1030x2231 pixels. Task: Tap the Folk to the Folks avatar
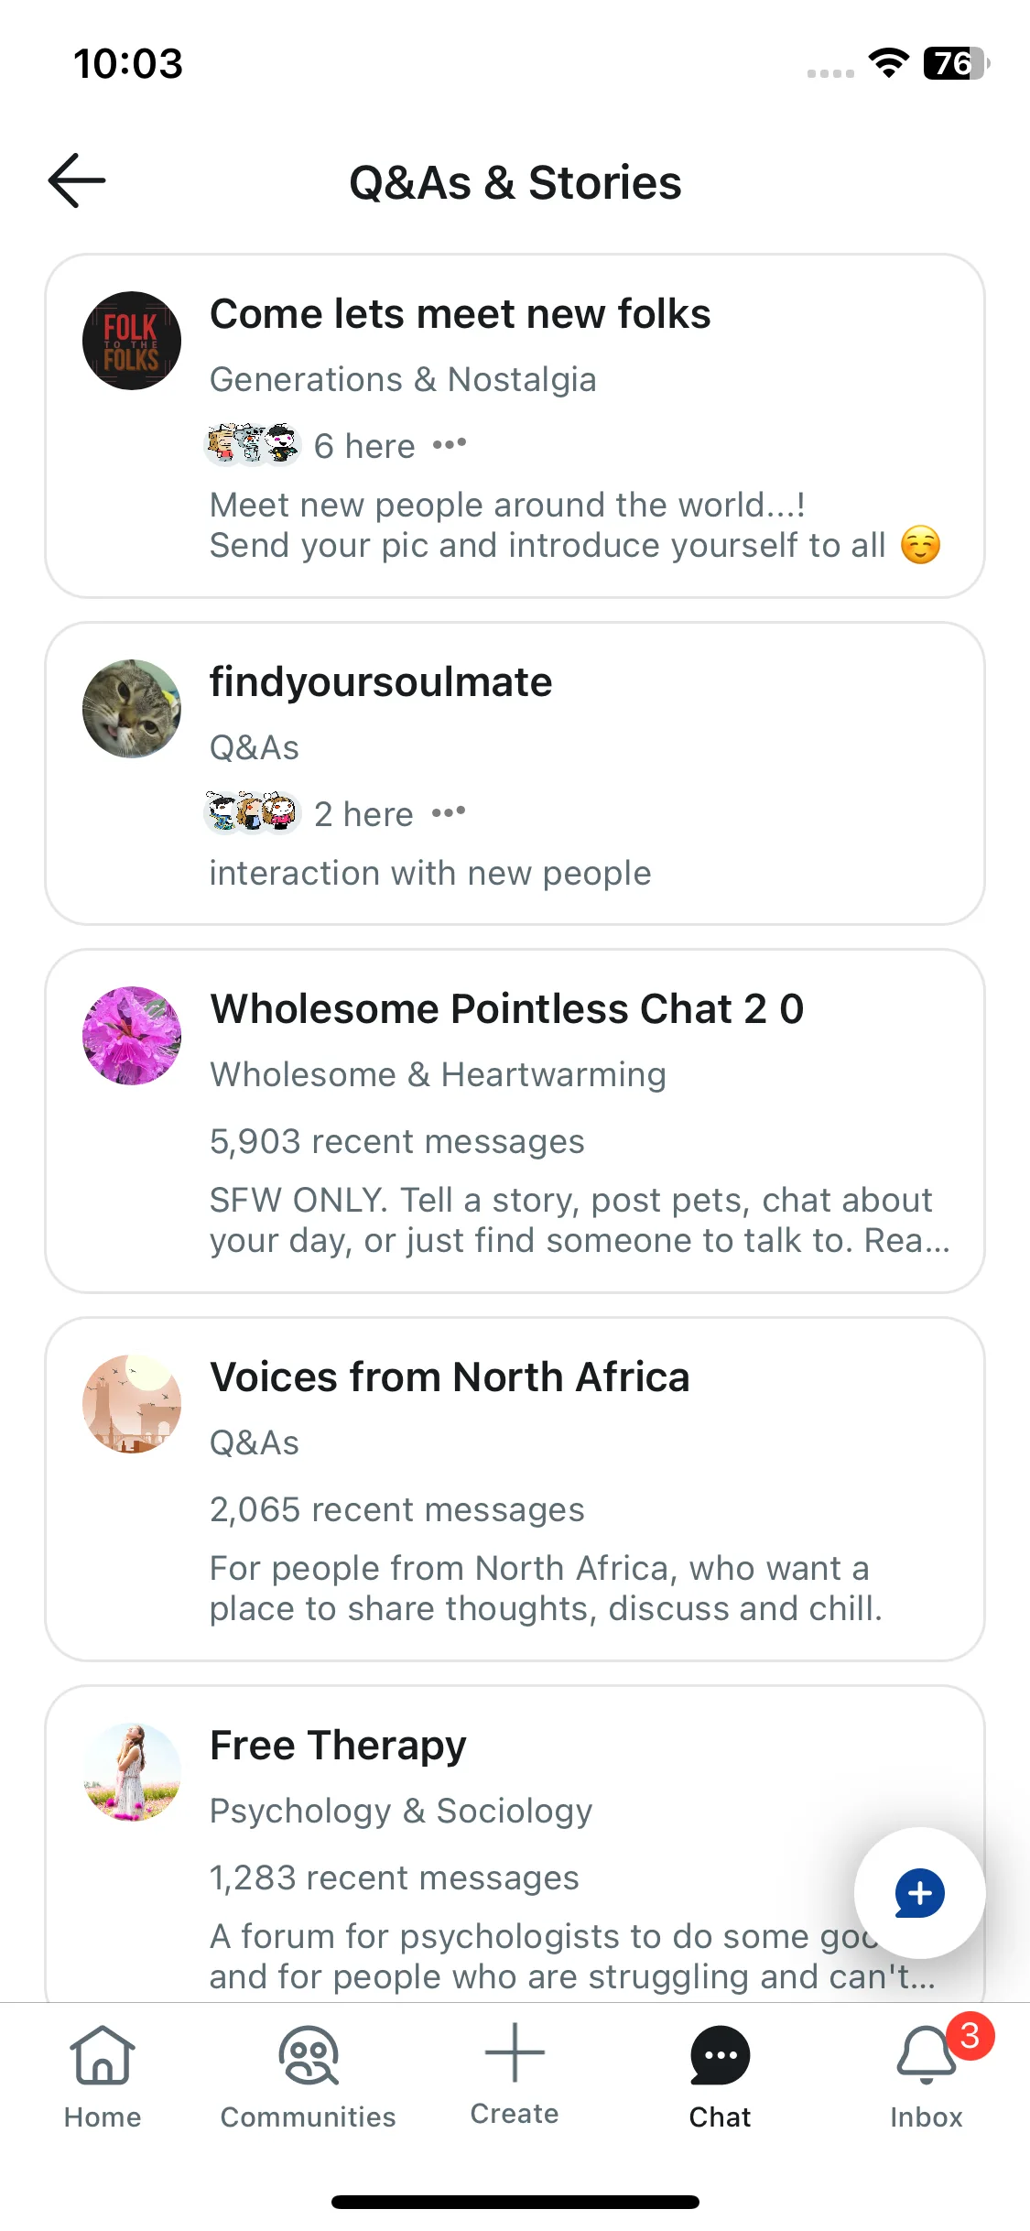click(132, 341)
